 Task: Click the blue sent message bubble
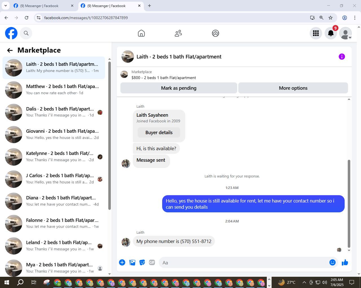(x=253, y=204)
